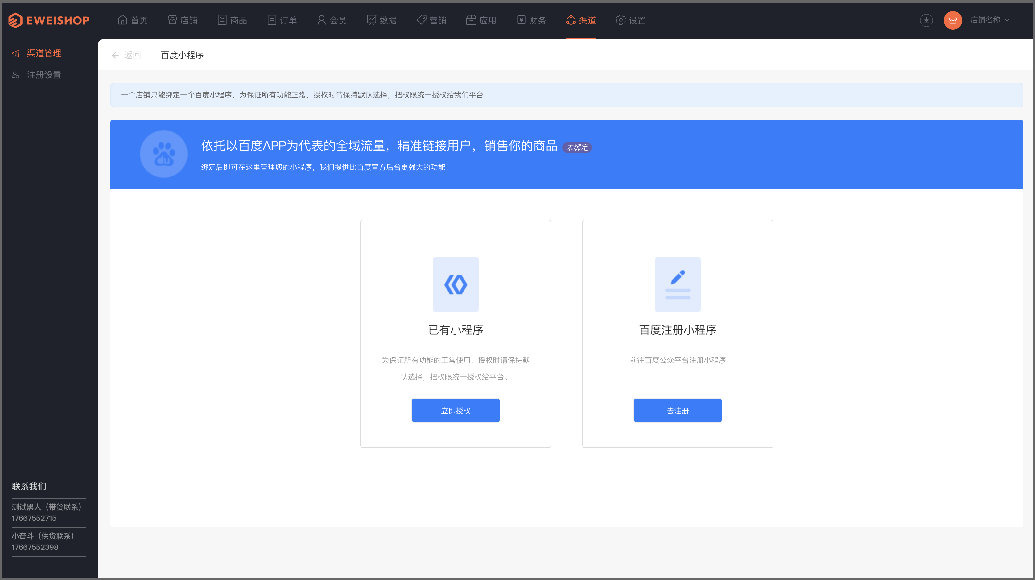
Task: Open the 应用 menu
Action: tap(481, 20)
